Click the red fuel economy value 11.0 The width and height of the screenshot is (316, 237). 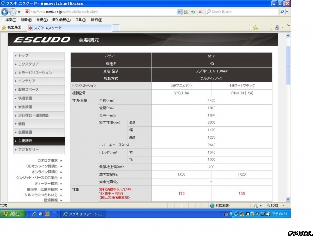[x=181, y=193]
